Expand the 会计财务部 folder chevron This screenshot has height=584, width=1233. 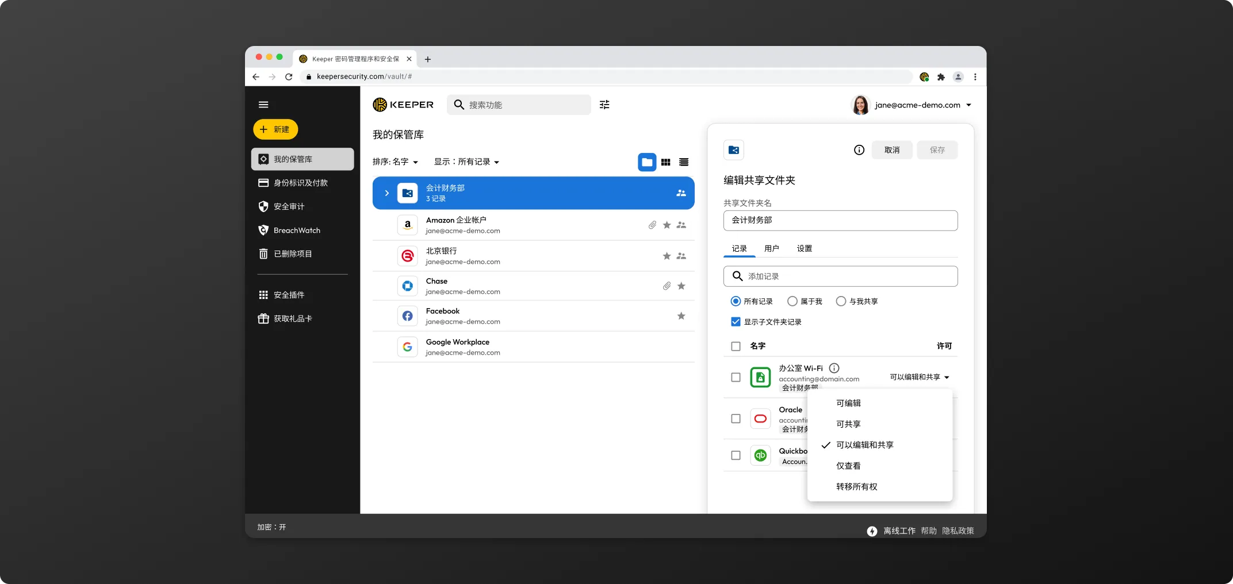[386, 193]
